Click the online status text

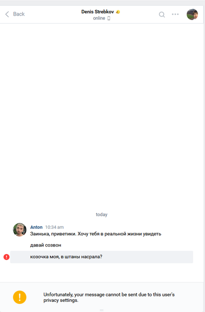coord(99,18)
